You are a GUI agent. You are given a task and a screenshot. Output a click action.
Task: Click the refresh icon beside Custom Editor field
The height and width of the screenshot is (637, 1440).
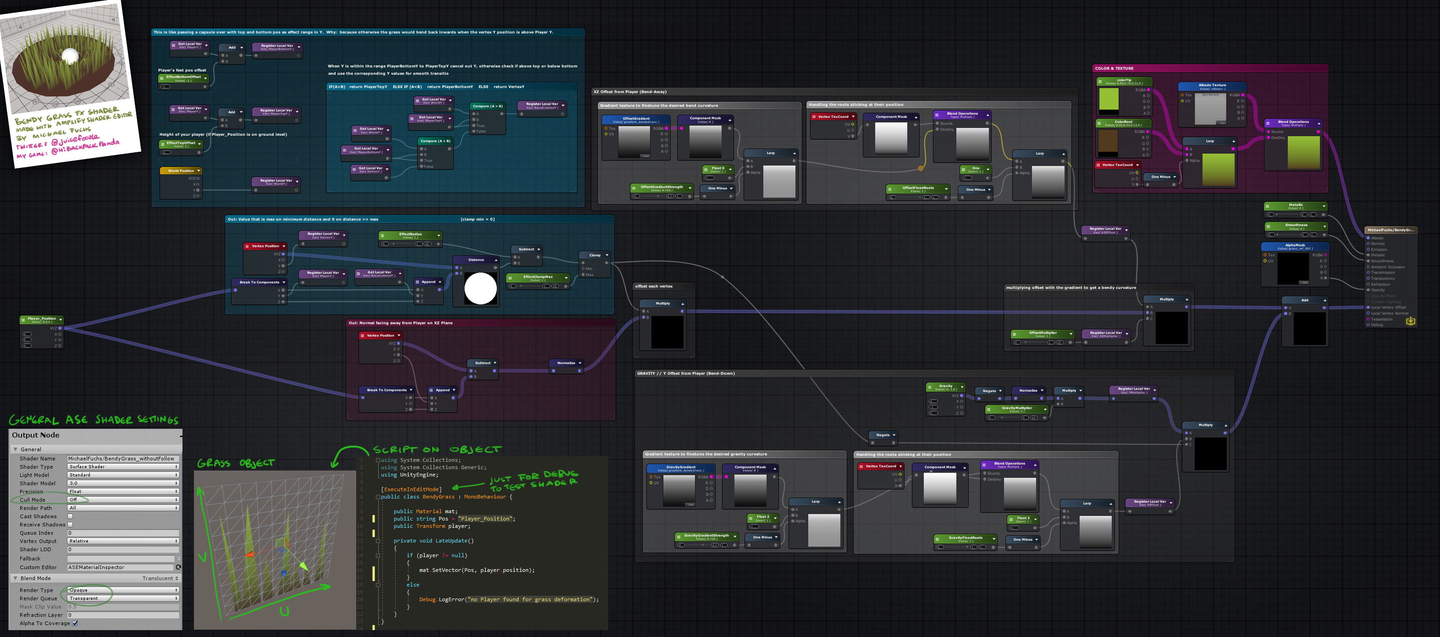point(178,567)
